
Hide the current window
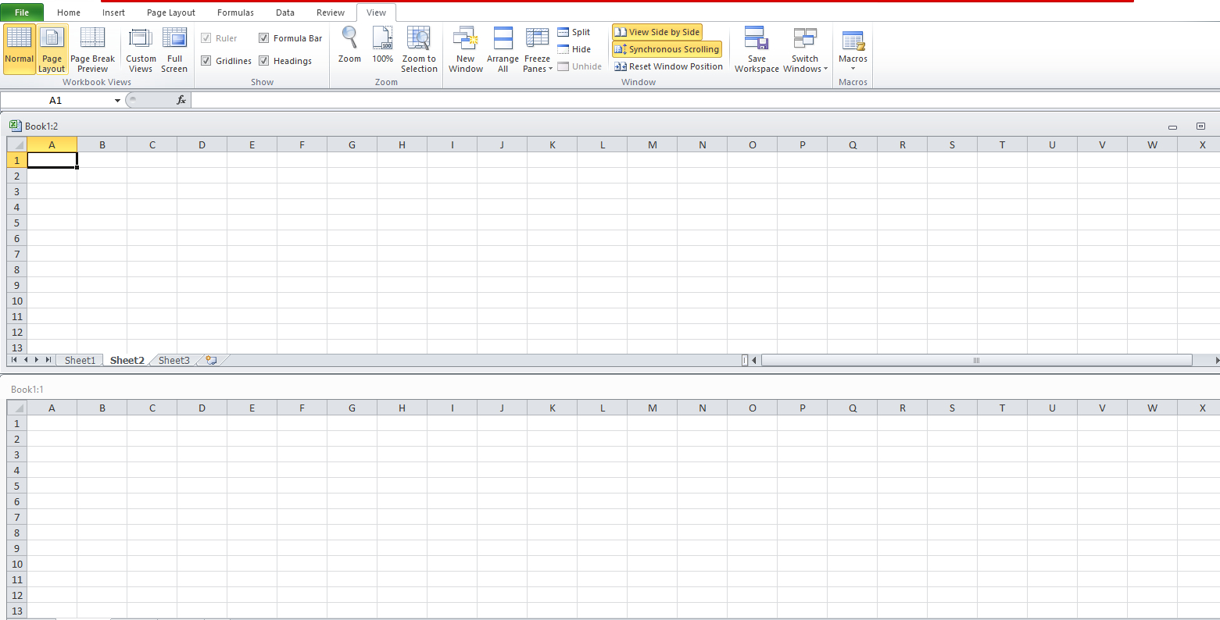click(x=574, y=49)
